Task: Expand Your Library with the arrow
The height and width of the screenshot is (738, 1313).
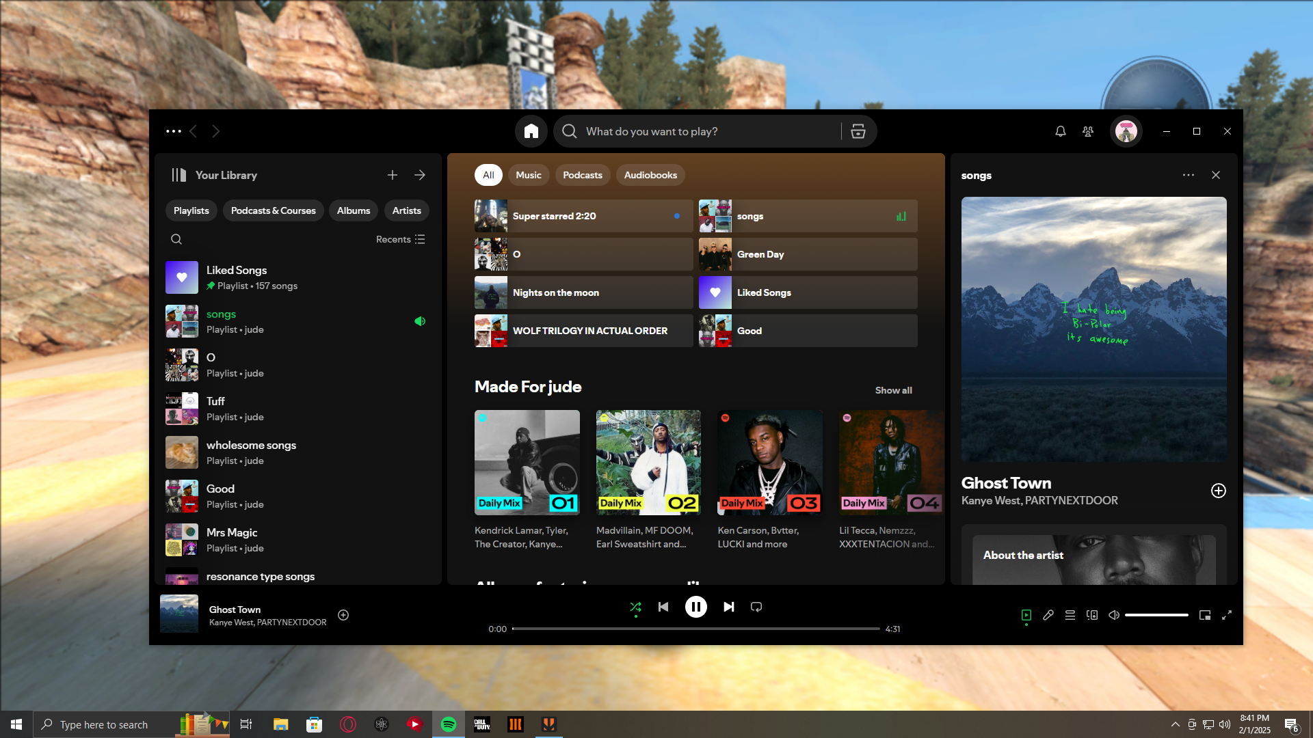Action: click(x=420, y=175)
